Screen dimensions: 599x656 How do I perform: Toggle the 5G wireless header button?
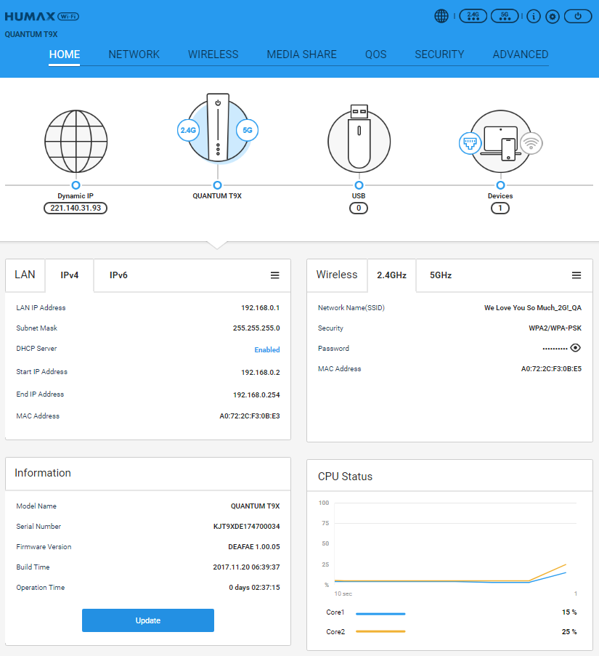point(505,16)
